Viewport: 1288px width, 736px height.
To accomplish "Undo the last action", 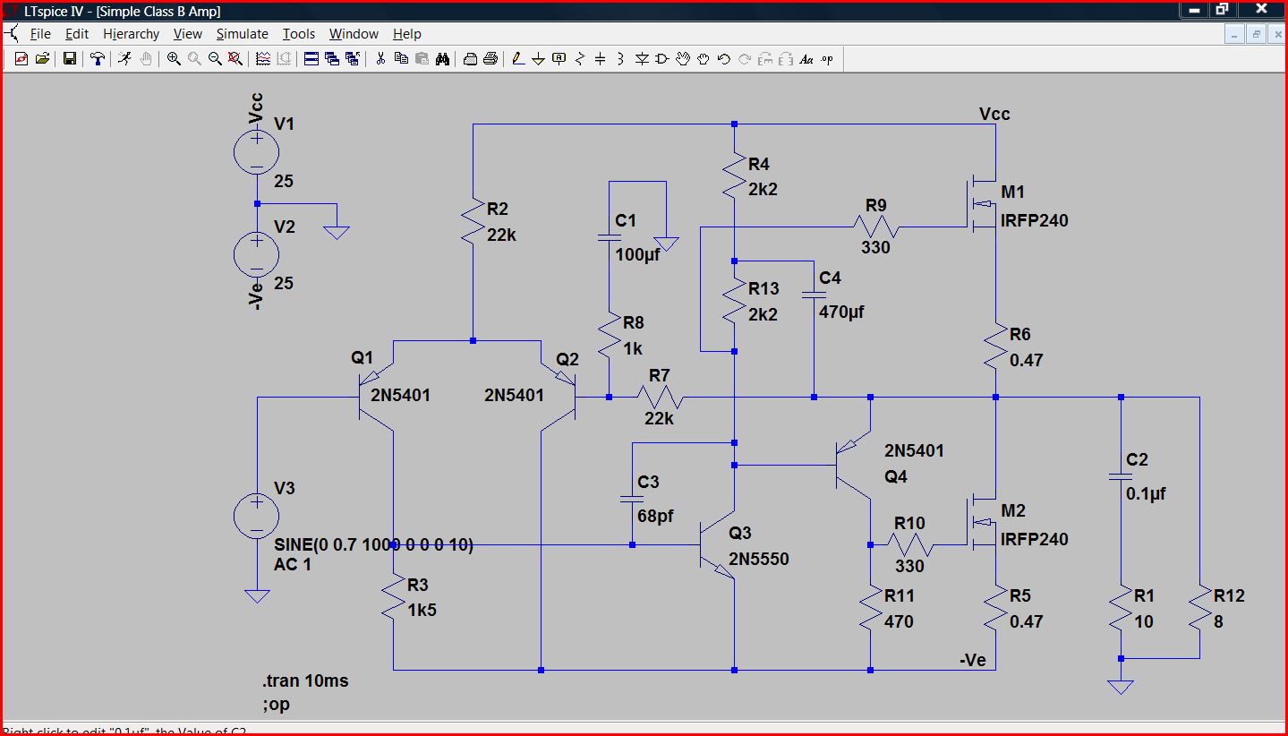I will [724, 59].
